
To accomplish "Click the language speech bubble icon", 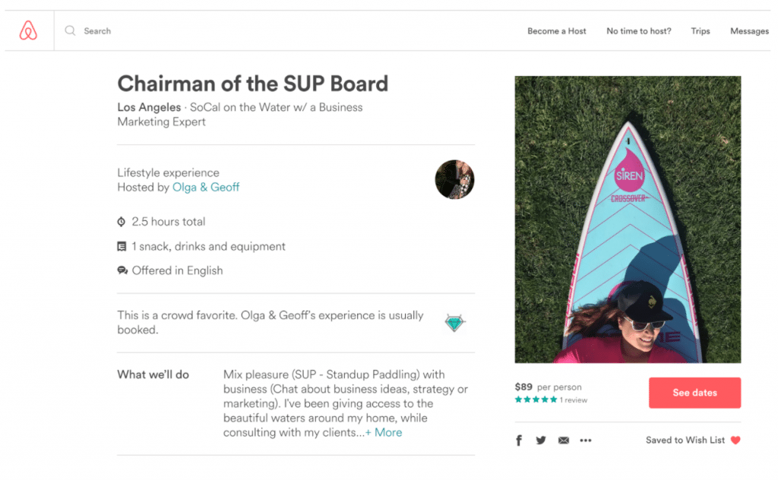I will 122,270.
